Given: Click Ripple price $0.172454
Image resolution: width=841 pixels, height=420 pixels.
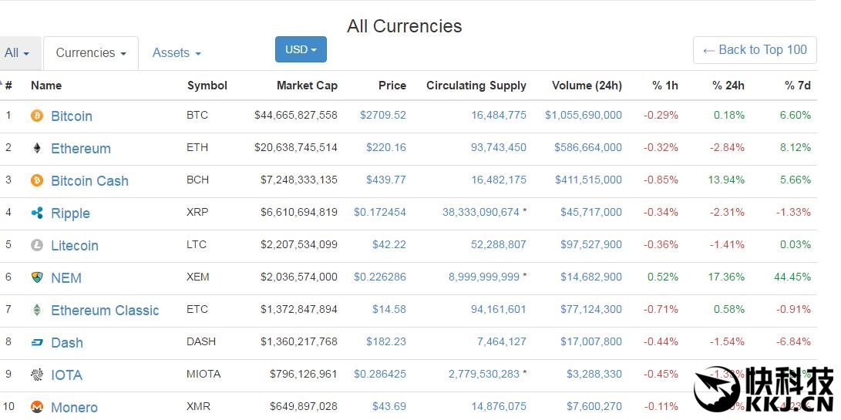Looking at the screenshot, I should point(380,213).
